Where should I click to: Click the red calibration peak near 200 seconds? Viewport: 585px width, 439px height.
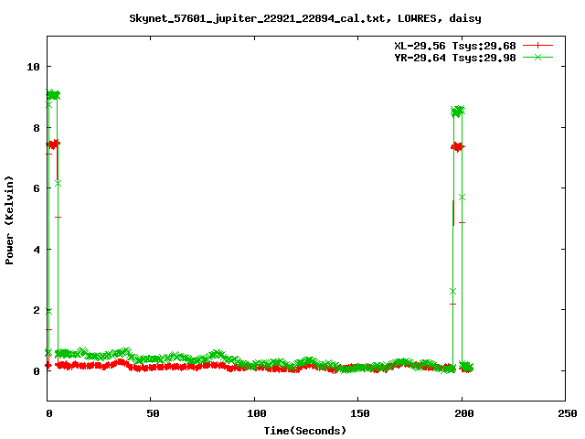[x=458, y=147]
